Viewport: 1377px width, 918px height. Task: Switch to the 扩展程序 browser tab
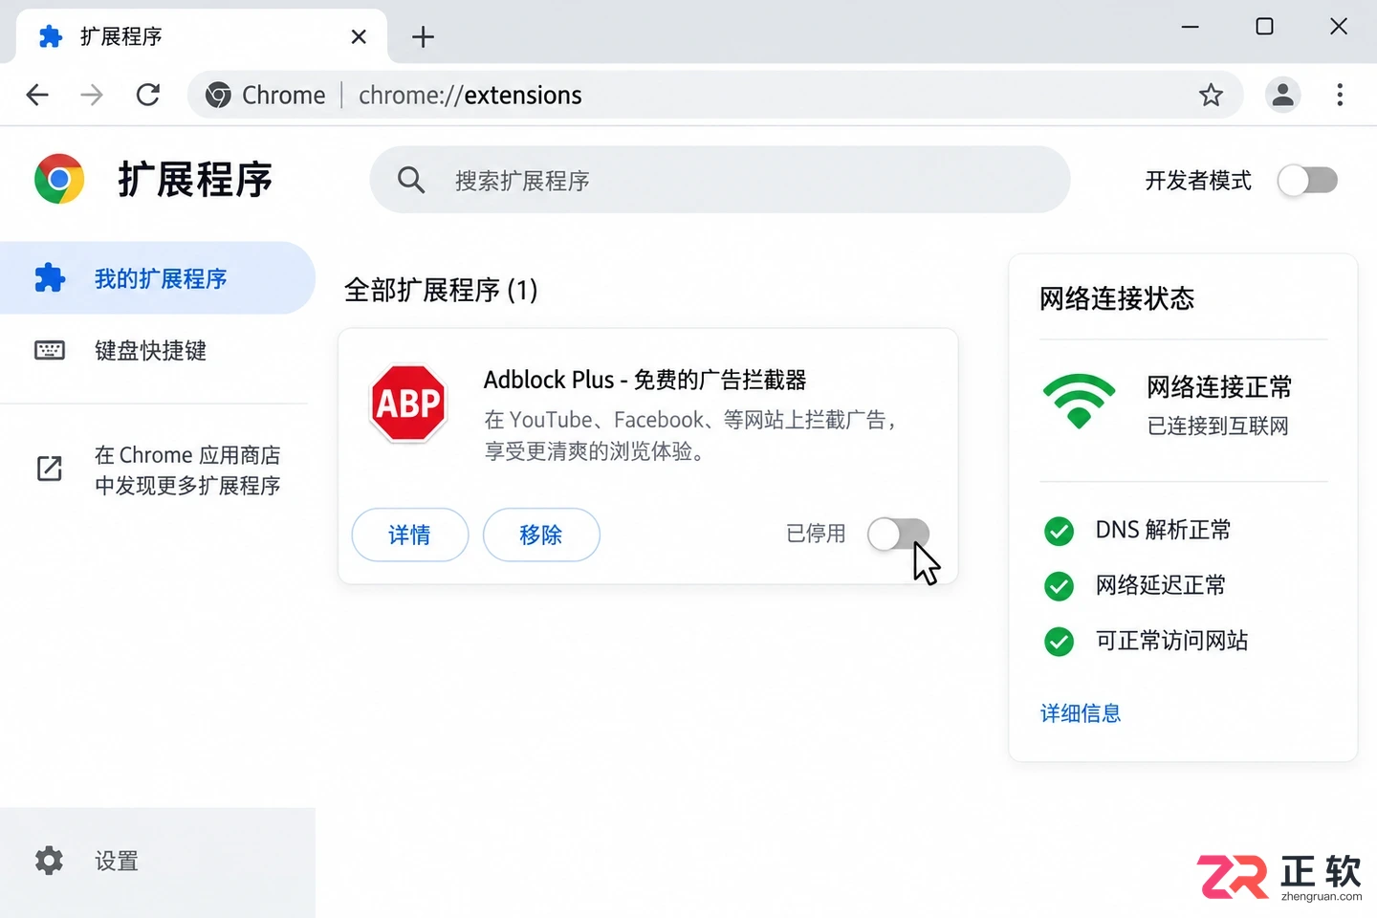(x=202, y=37)
